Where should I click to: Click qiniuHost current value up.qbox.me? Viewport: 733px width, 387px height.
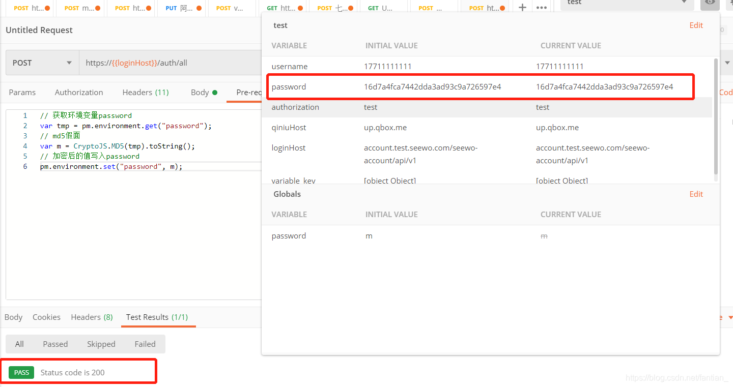557,128
